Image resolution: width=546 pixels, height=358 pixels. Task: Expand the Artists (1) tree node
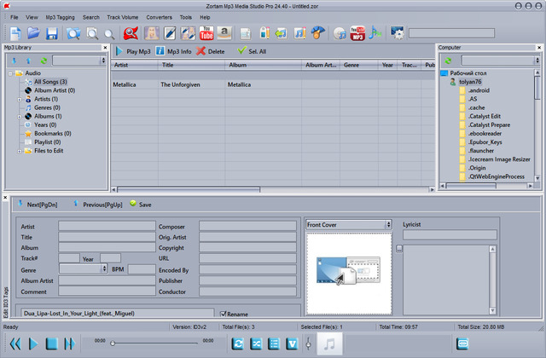(20, 100)
